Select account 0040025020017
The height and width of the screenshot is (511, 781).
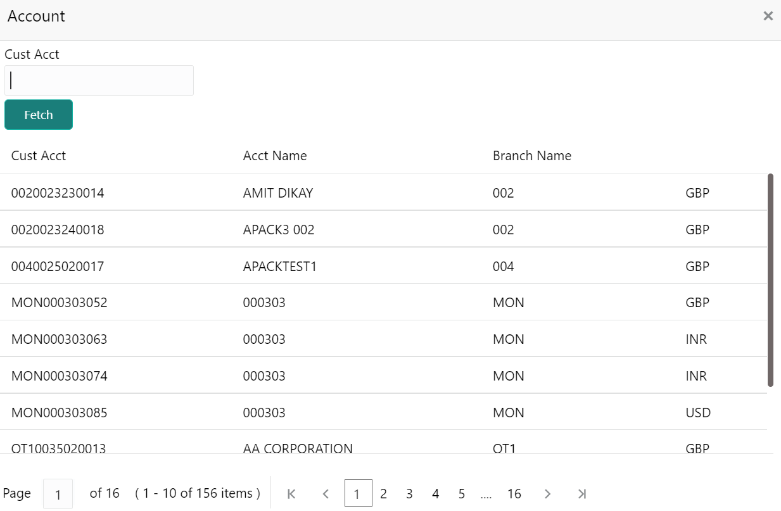click(x=58, y=267)
